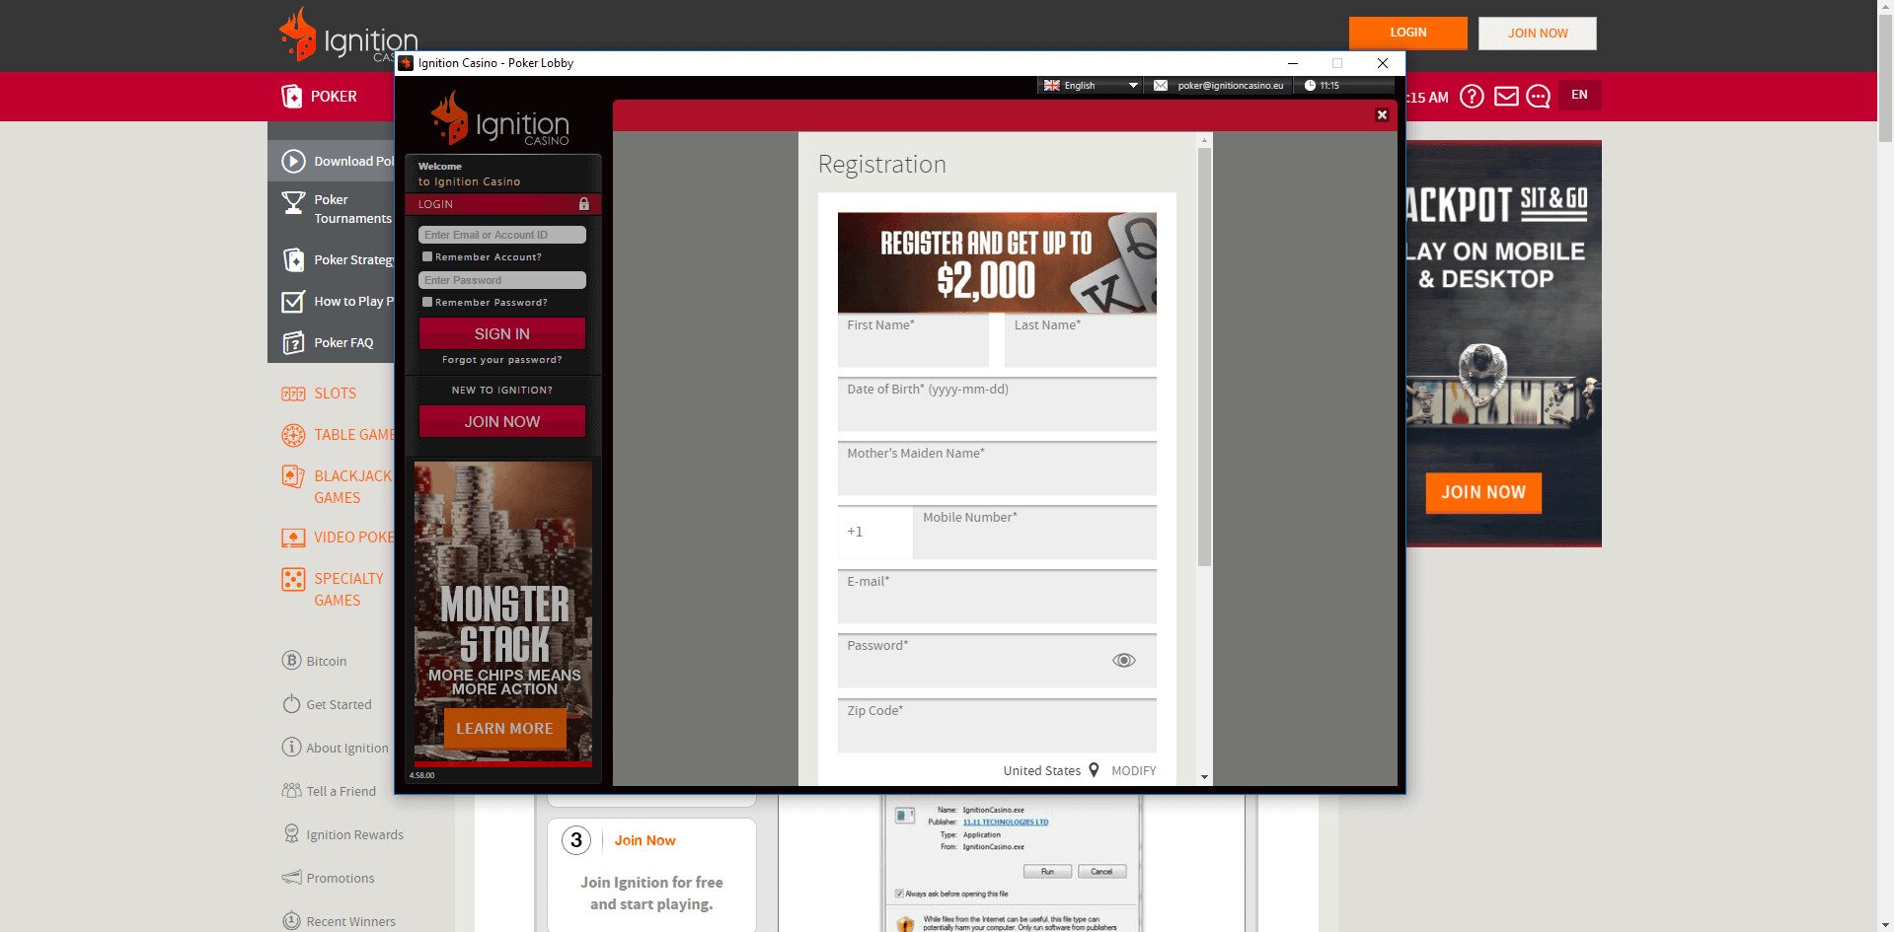Image resolution: width=1894 pixels, height=932 pixels.
Task: Click the Poker Tournaments trophy icon
Action: [293, 203]
